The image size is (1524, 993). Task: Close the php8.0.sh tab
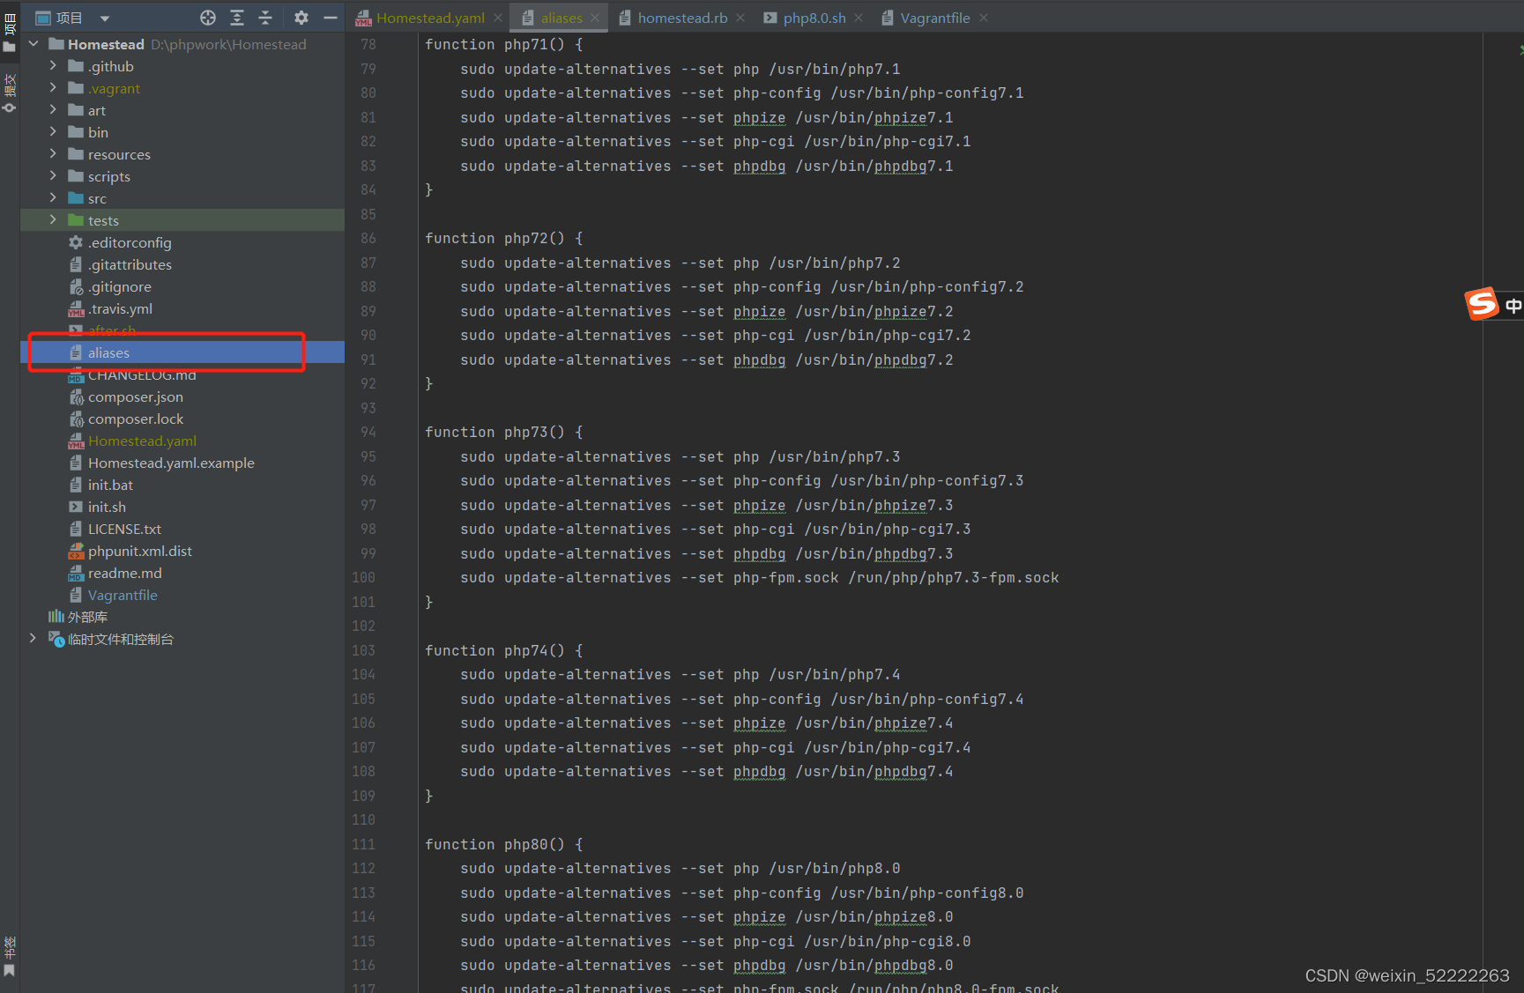pyautogui.click(x=859, y=17)
